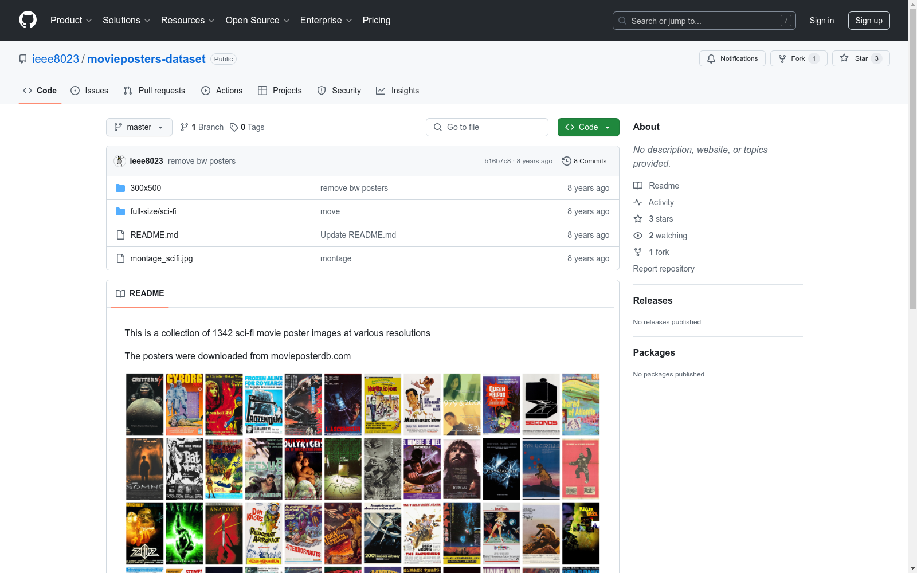The width and height of the screenshot is (917, 573).
Task: Open the 'Update README.md' commit message
Action: 358,235
